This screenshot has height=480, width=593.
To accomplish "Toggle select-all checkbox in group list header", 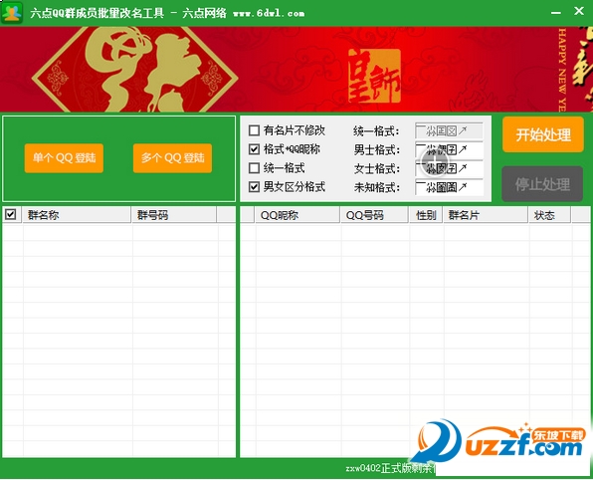I will coord(11,215).
